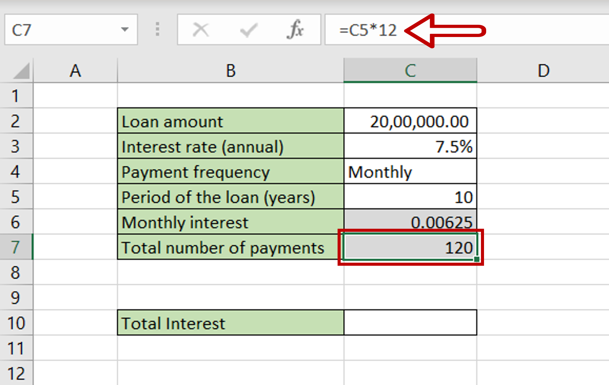Click the formula bar resize dots handle

(x=157, y=29)
